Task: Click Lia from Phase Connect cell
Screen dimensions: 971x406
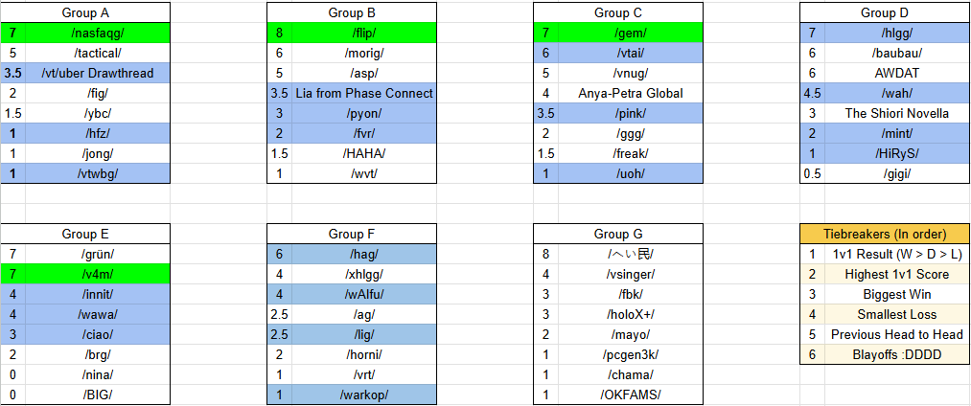Action: 364,93
